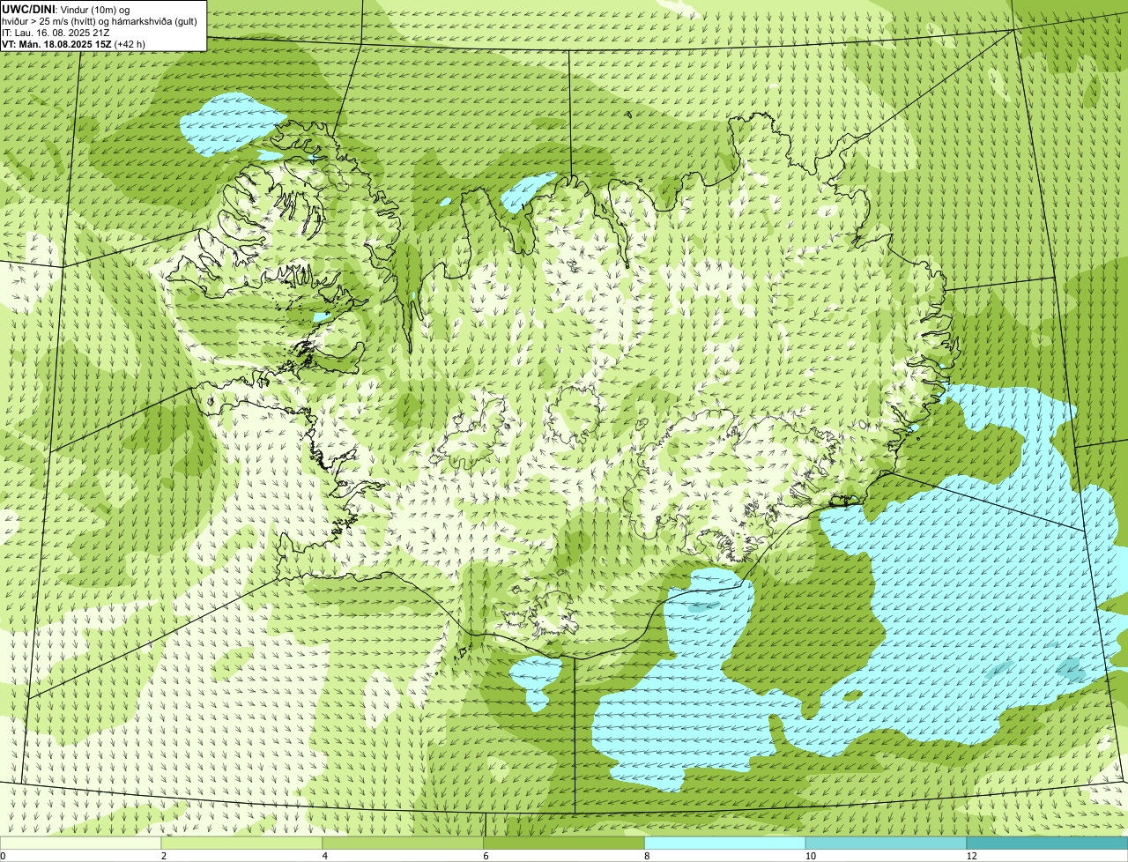Image resolution: width=1128 pixels, height=862 pixels.
Task: Click the scale label '4' under color bar
Action: pyautogui.click(x=325, y=856)
